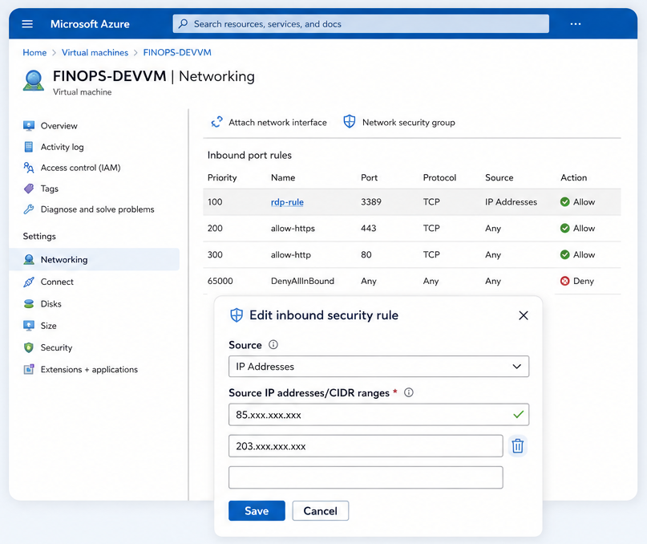The height and width of the screenshot is (544, 647).
Task: Click the red Deny icon for DenyAllInBound
Action: point(565,281)
